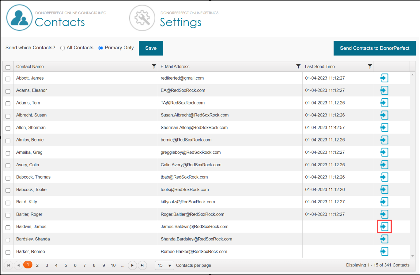Go to previous page of contacts
This screenshot has height=275, width=420.
click(x=18, y=265)
